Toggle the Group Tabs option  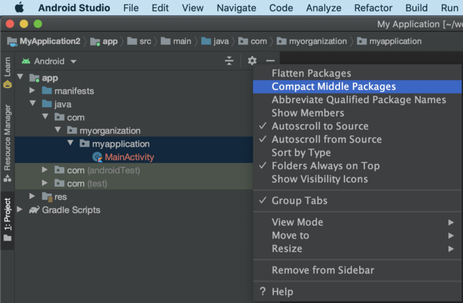(299, 201)
